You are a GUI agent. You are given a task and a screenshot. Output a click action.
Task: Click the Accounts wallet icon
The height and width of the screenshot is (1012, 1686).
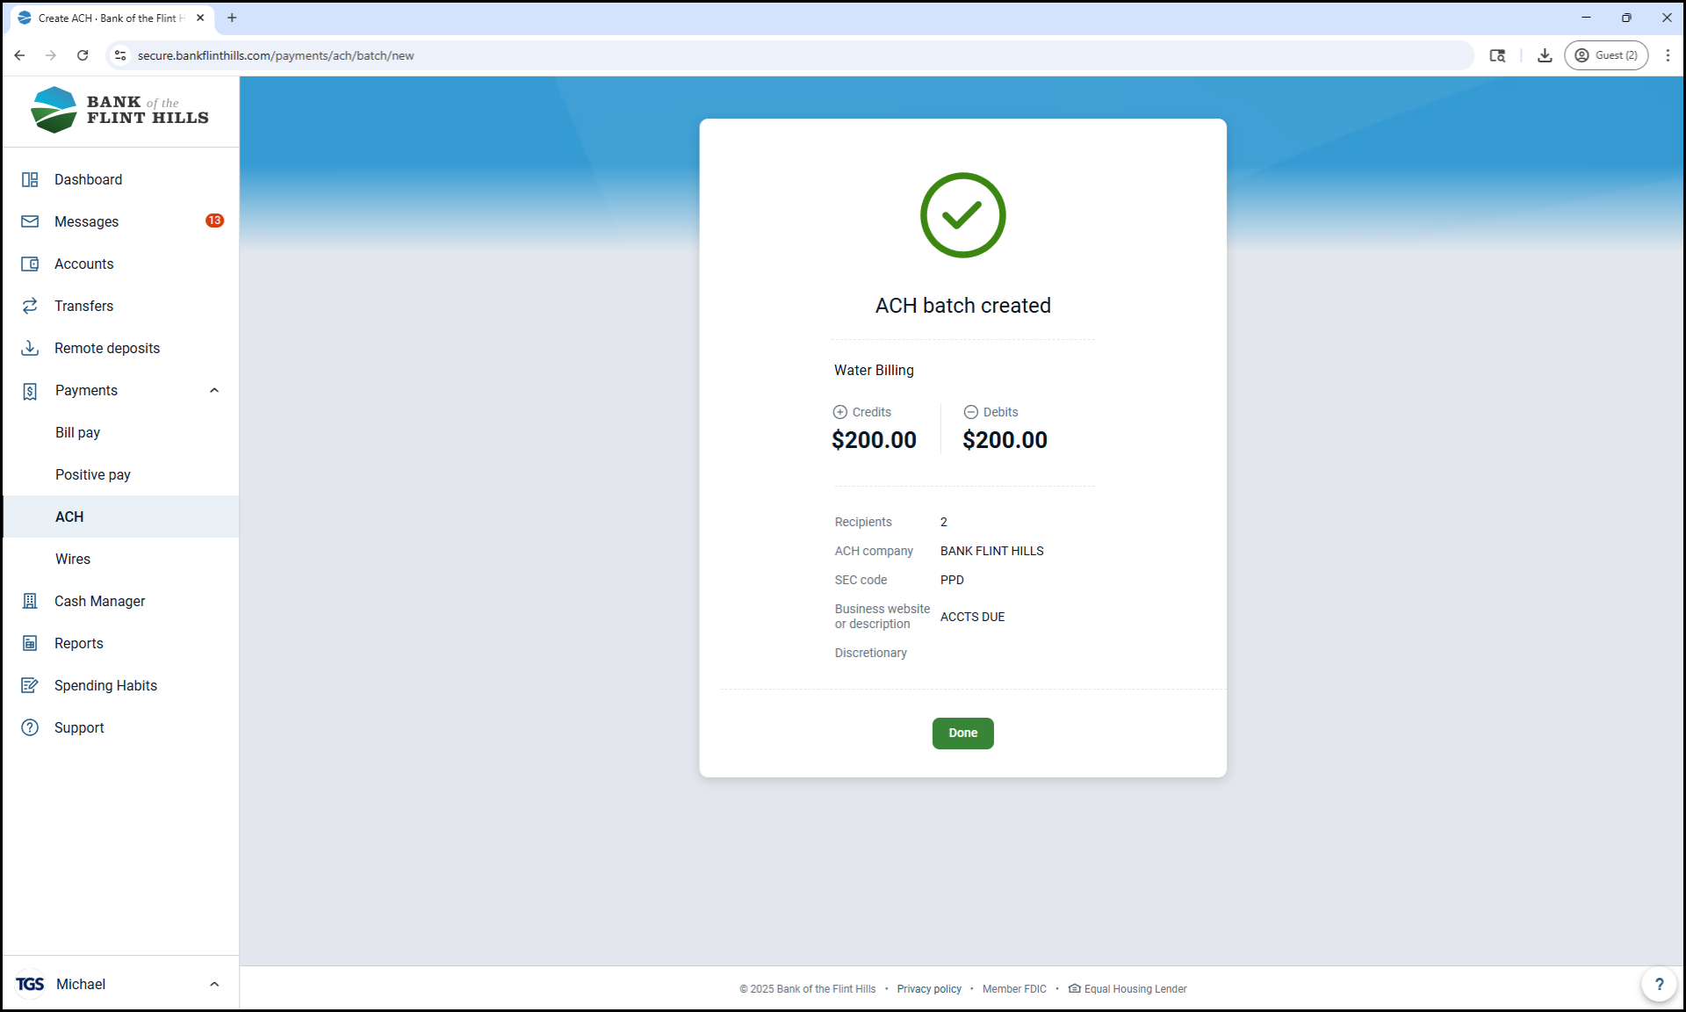[x=30, y=264]
